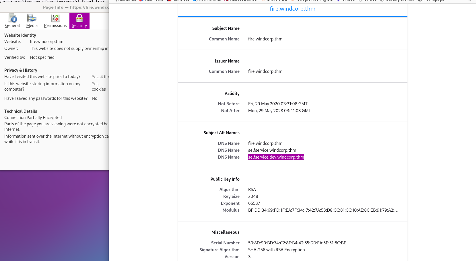
Task: Click the Not Before validity date
Action: pyautogui.click(x=278, y=104)
